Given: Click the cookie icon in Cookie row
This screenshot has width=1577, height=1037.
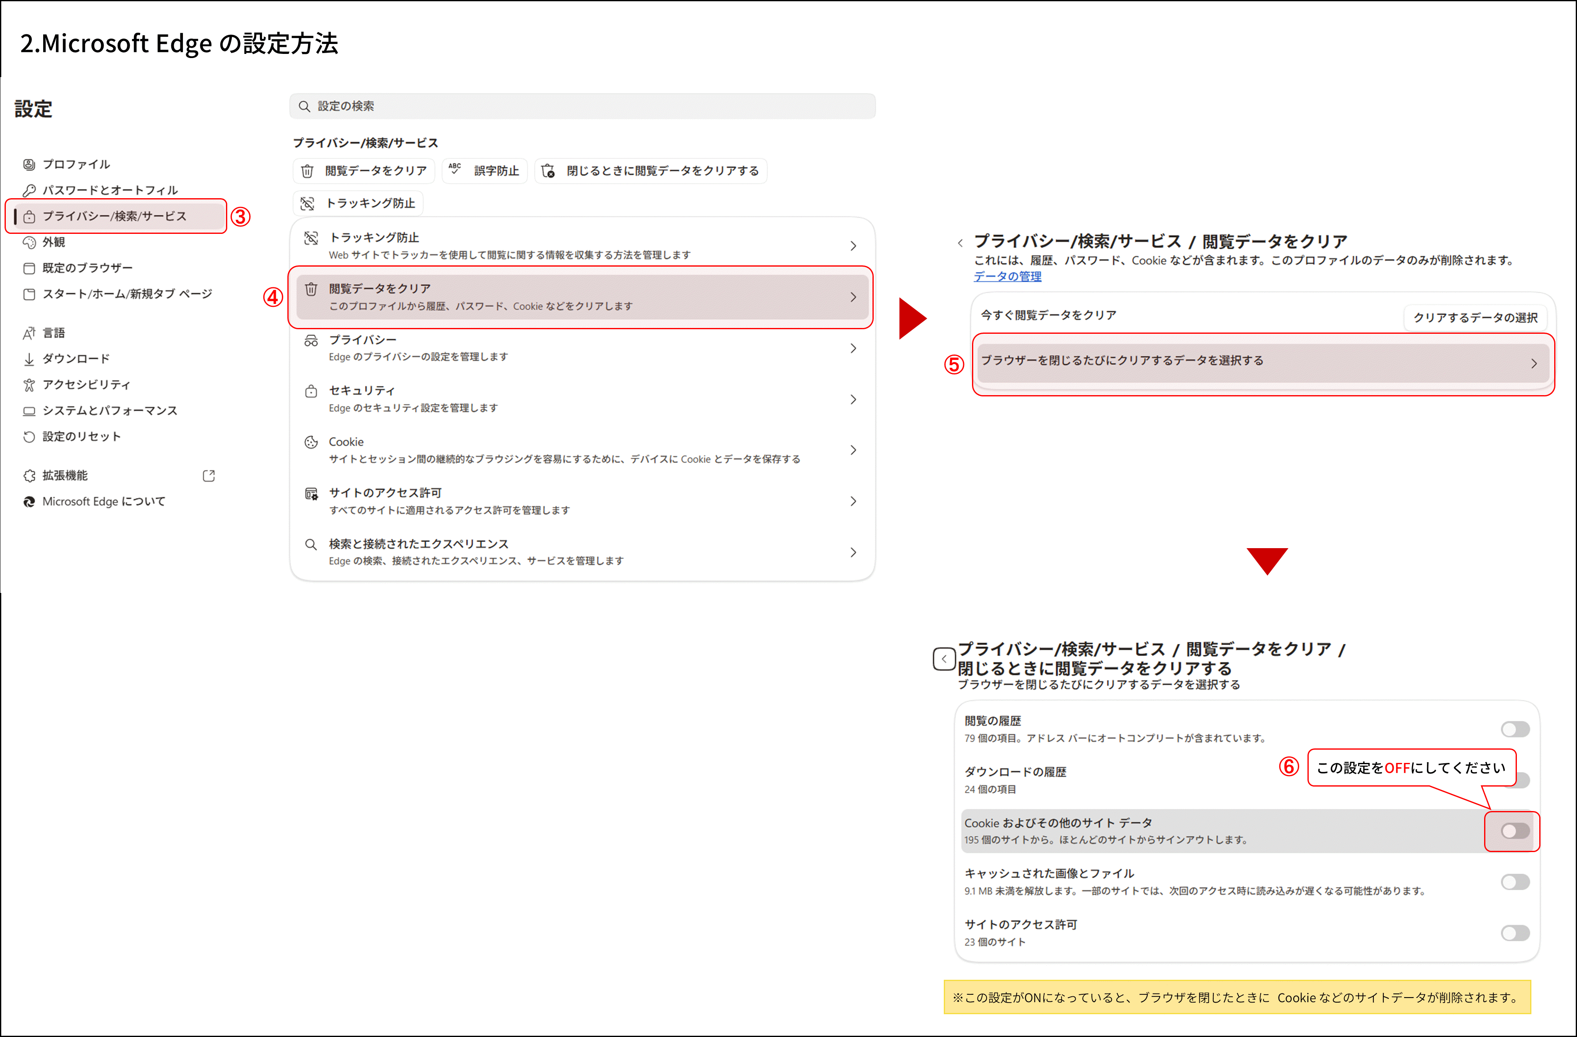Looking at the screenshot, I should [311, 442].
